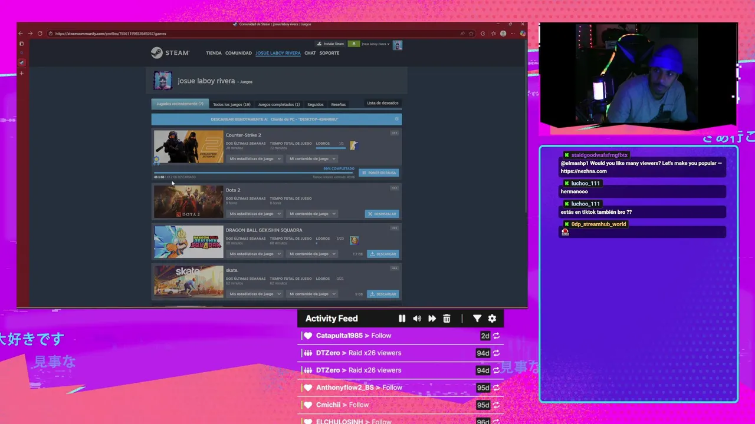
Task: Skip the current alert in Activity Feed
Action: coord(432,319)
